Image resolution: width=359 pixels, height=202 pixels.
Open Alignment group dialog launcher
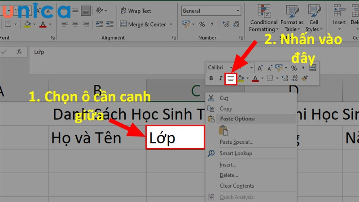pyautogui.click(x=174, y=38)
